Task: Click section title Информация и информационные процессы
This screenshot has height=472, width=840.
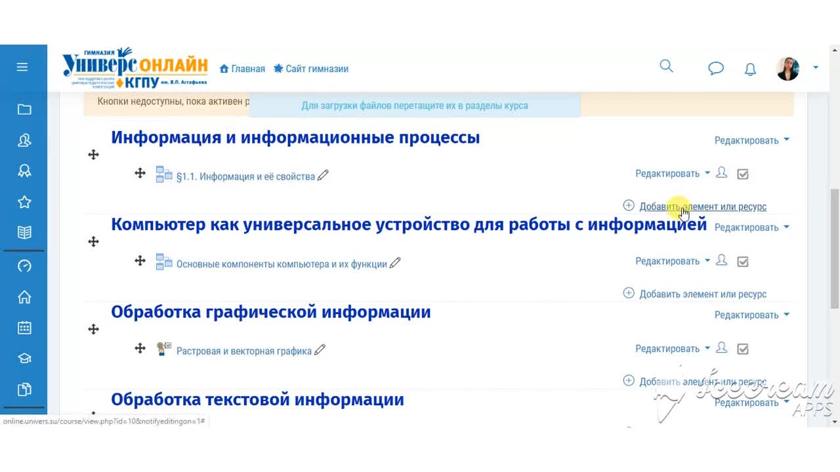Action: (x=295, y=138)
